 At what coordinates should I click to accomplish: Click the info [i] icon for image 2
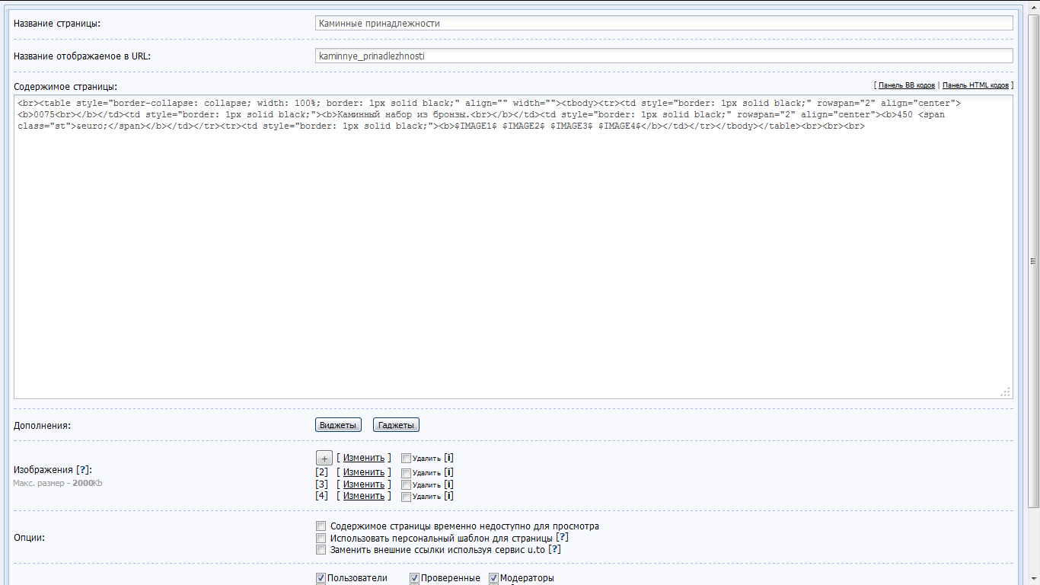[x=449, y=473]
